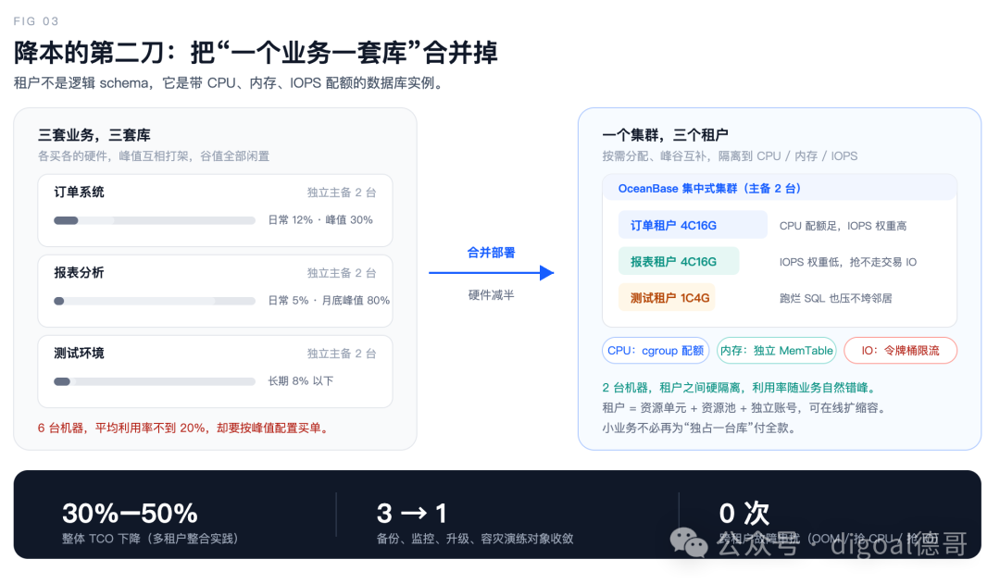
Task: Select the 报表租户 4C16G badge
Action: point(679,261)
